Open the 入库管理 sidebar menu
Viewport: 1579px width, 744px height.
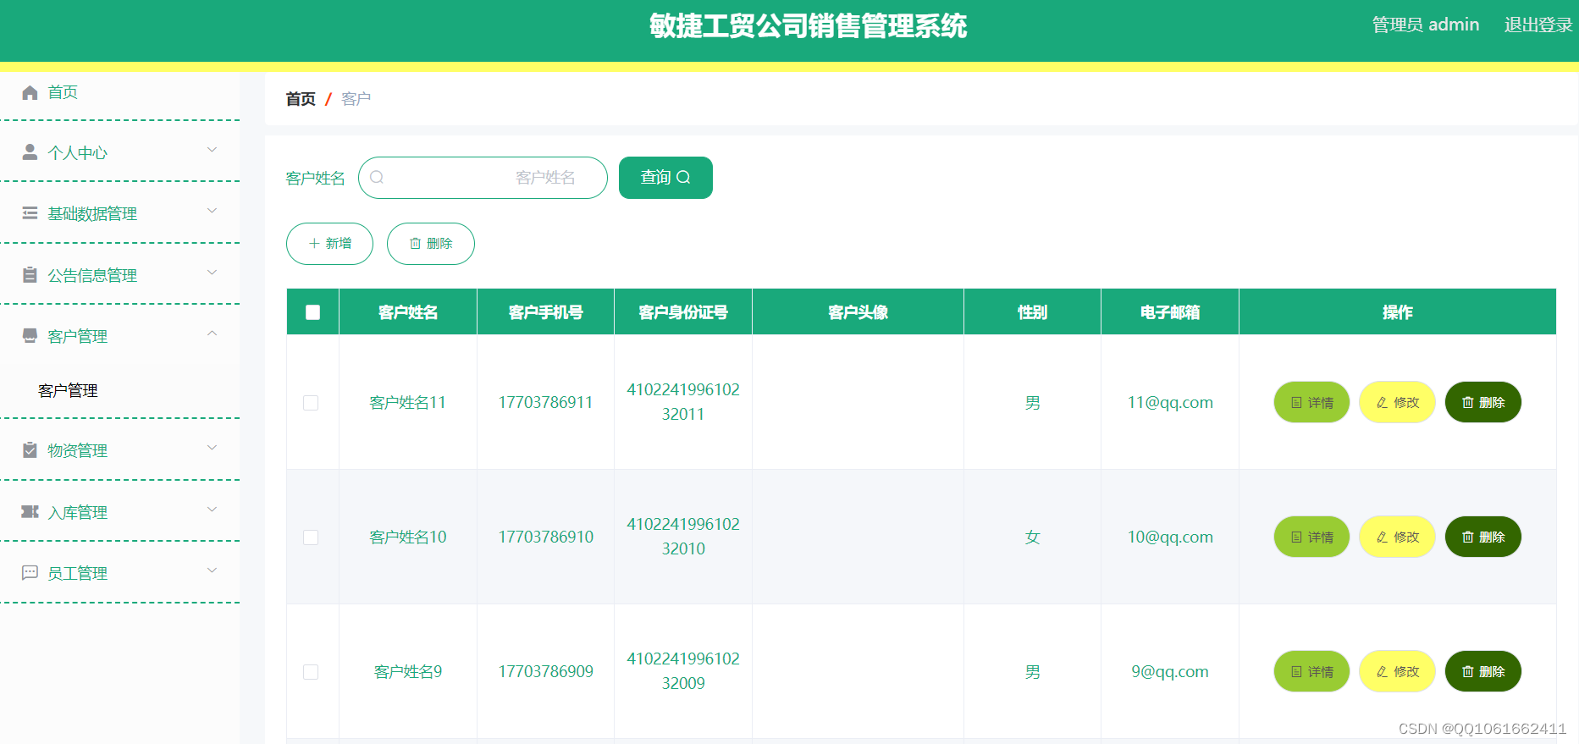tap(119, 512)
